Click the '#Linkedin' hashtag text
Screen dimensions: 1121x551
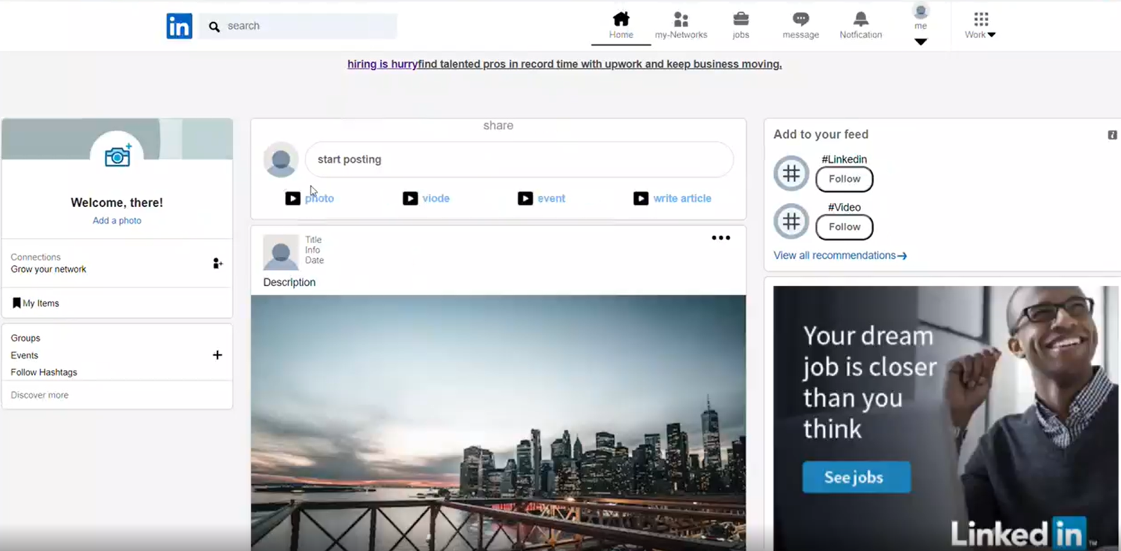pyautogui.click(x=844, y=159)
